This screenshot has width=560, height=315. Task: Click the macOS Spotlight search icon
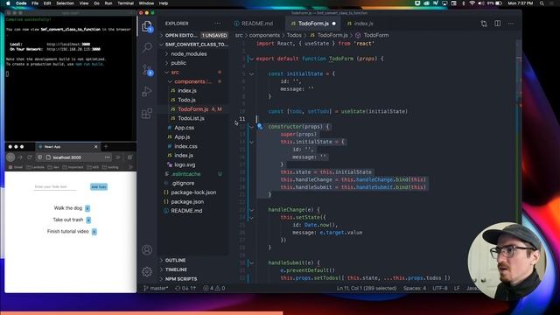(x=542, y=3)
